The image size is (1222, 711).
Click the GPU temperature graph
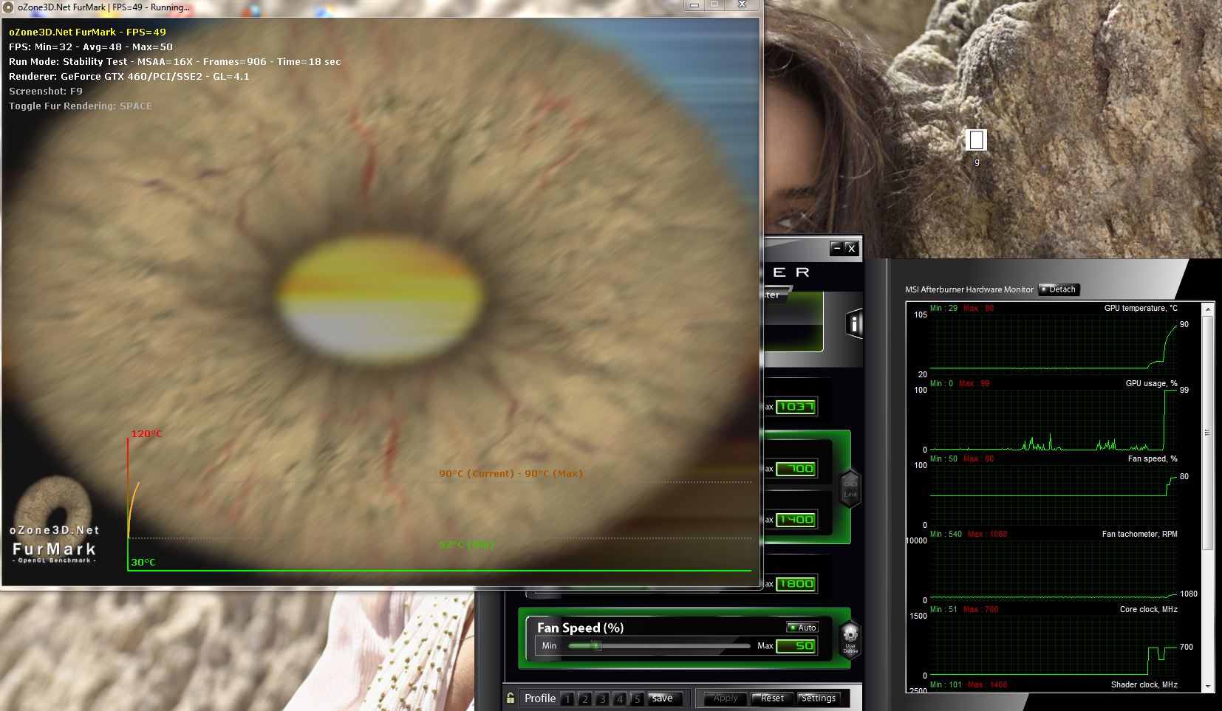[1052, 344]
